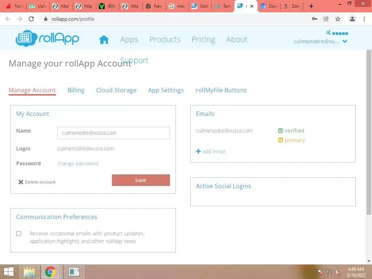
Task: Click the connection status icon in header
Action: 328,32
